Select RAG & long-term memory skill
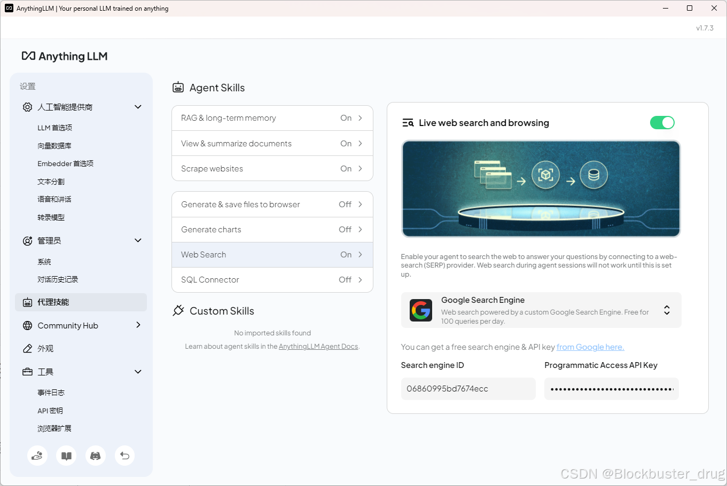Screen dimensions: 727x486 click(x=272, y=118)
